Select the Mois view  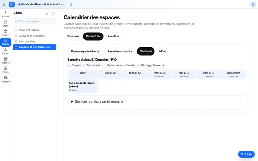[x=162, y=51]
